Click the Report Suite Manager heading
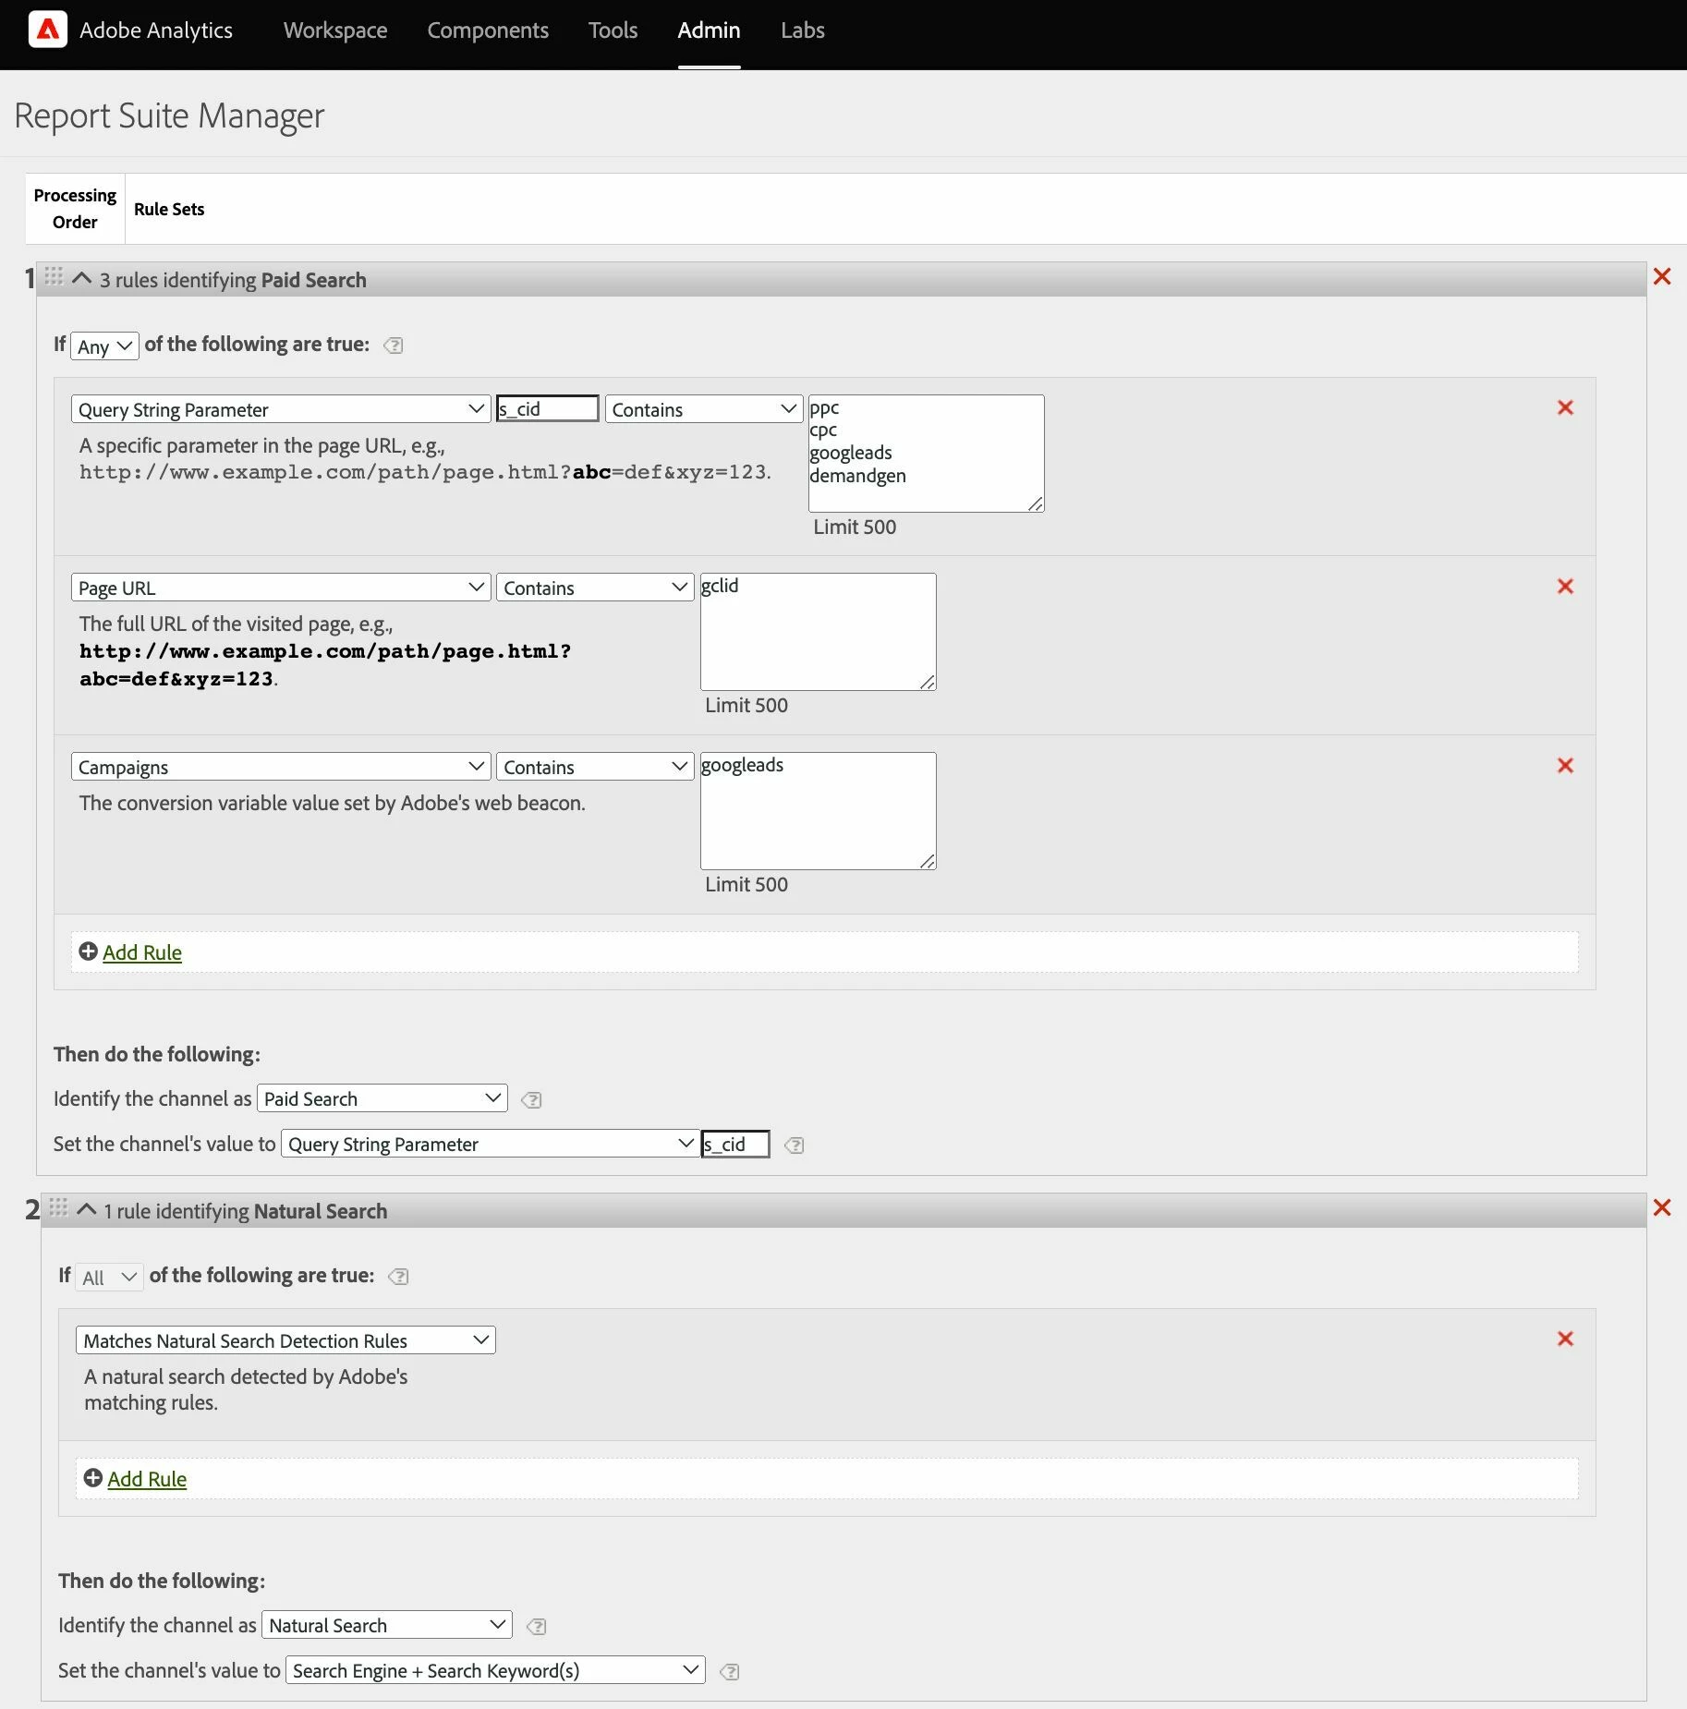 pyautogui.click(x=170, y=115)
